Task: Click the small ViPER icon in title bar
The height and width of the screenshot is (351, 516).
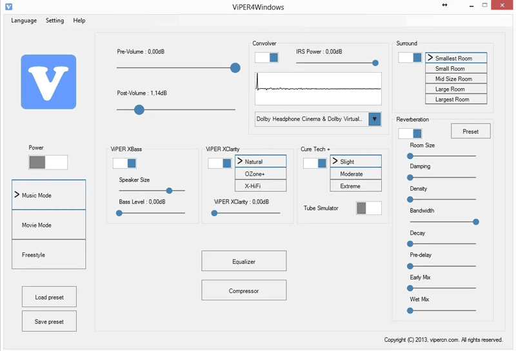Action: point(9,6)
